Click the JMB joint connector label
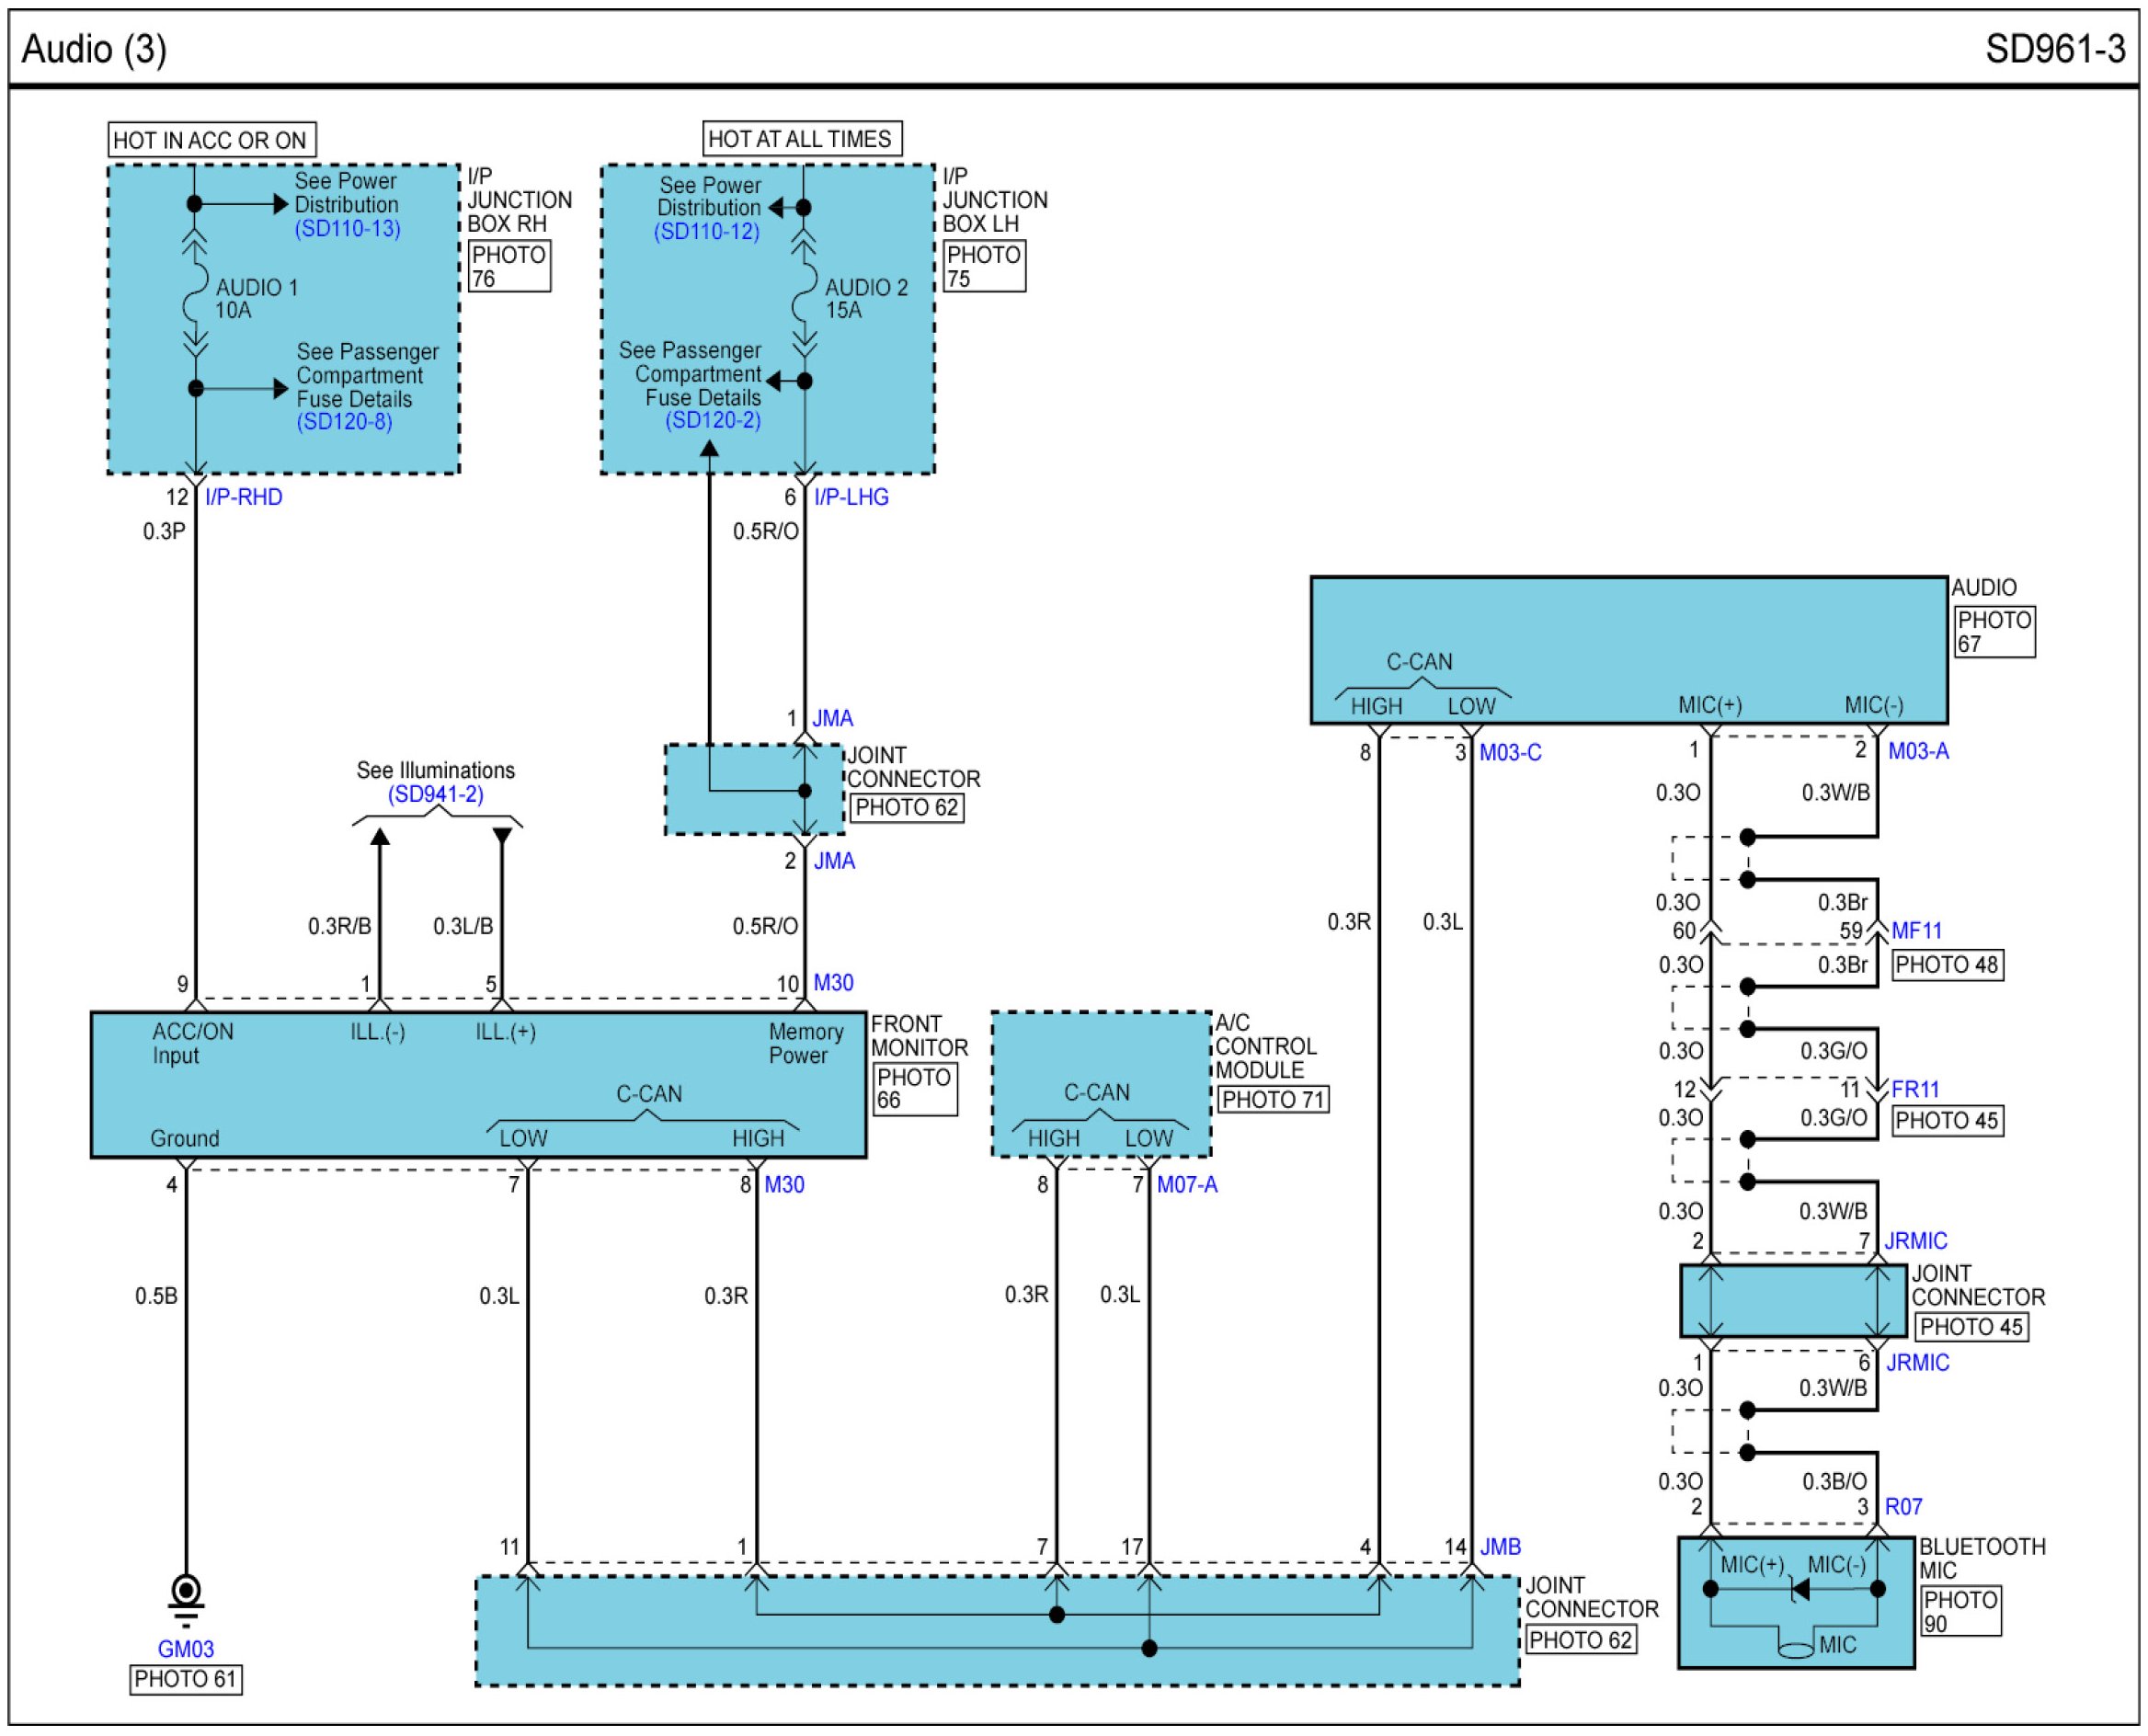 click(x=1500, y=1547)
